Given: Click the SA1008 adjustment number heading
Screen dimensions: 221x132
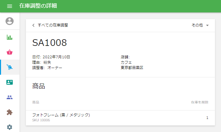Looking at the screenshot, I should (x=49, y=43).
